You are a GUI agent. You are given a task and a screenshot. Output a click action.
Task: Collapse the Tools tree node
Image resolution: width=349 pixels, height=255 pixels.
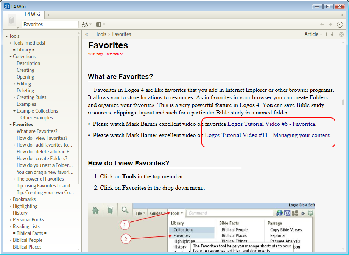tap(7, 36)
